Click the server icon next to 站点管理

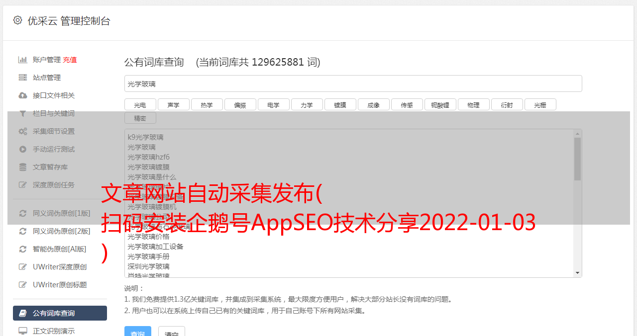23,78
